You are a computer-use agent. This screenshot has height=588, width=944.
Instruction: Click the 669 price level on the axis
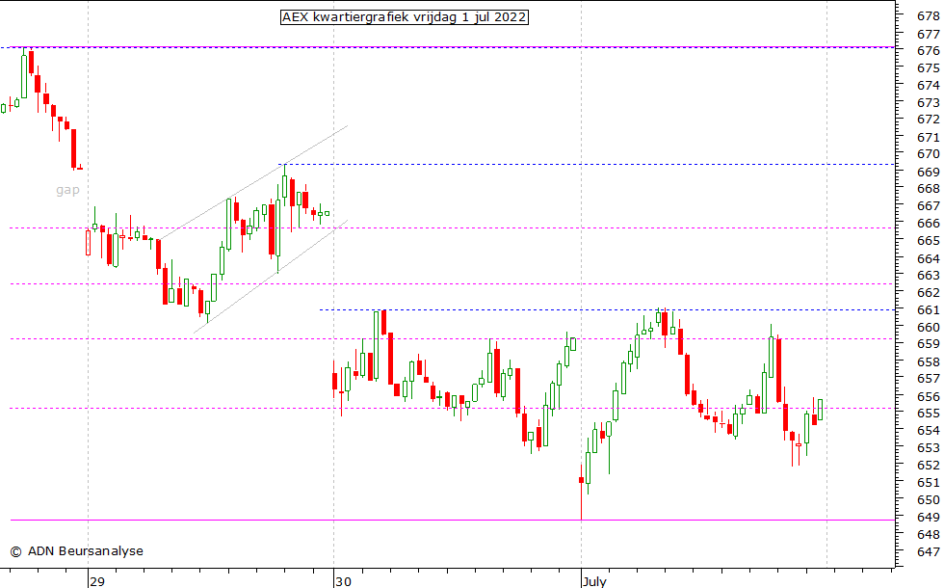(928, 172)
